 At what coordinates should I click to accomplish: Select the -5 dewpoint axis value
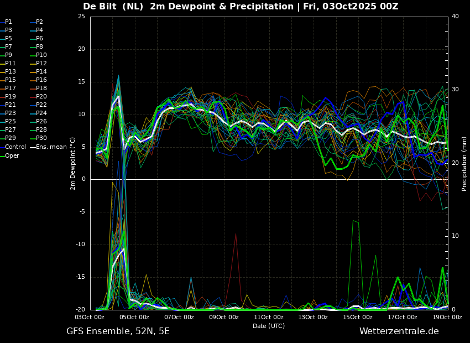coord(82,212)
